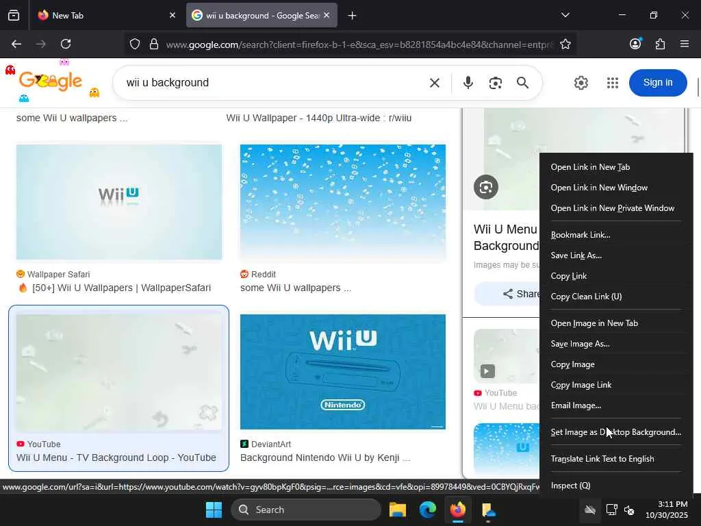Click the YouTube Wii U menu thumbnail
The height and width of the screenshot is (526, 701).
119,372
